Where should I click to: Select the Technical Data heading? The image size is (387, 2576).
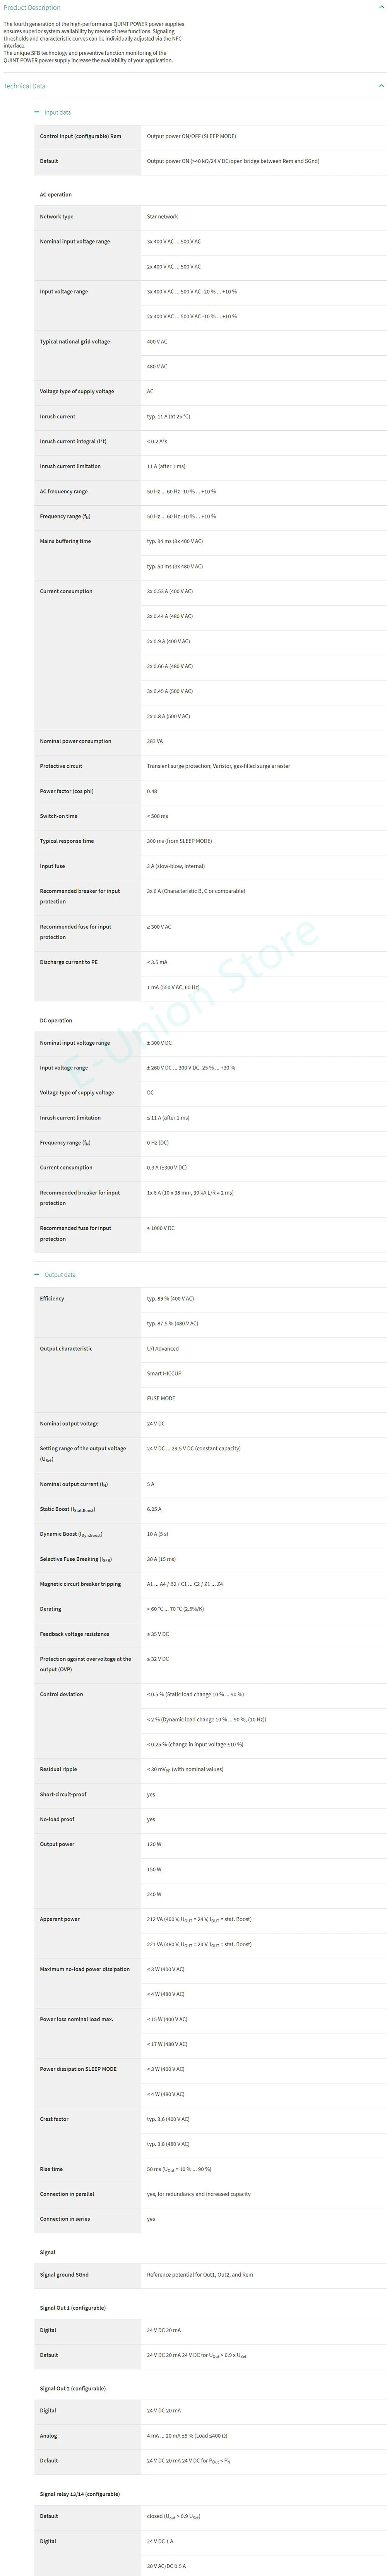click(24, 86)
